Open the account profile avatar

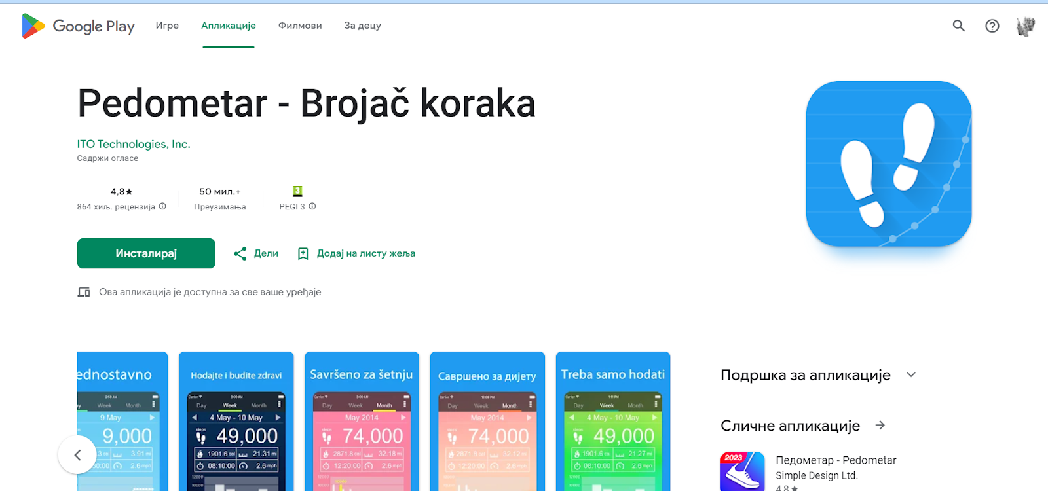1025,26
